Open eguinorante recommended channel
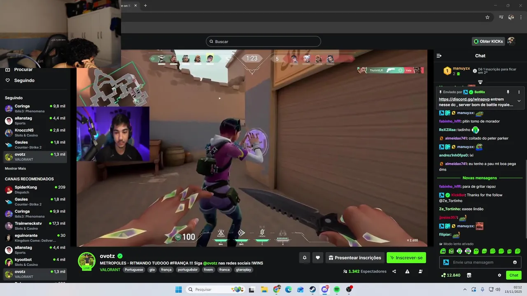 pyautogui.click(x=35, y=238)
